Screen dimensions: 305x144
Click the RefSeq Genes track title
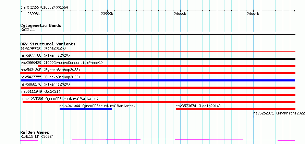pos(35,133)
